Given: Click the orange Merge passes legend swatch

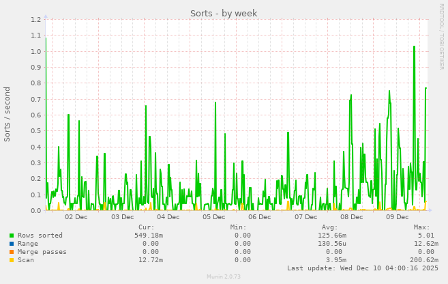Looking at the screenshot, I should pyautogui.click(x=12, y=252).
